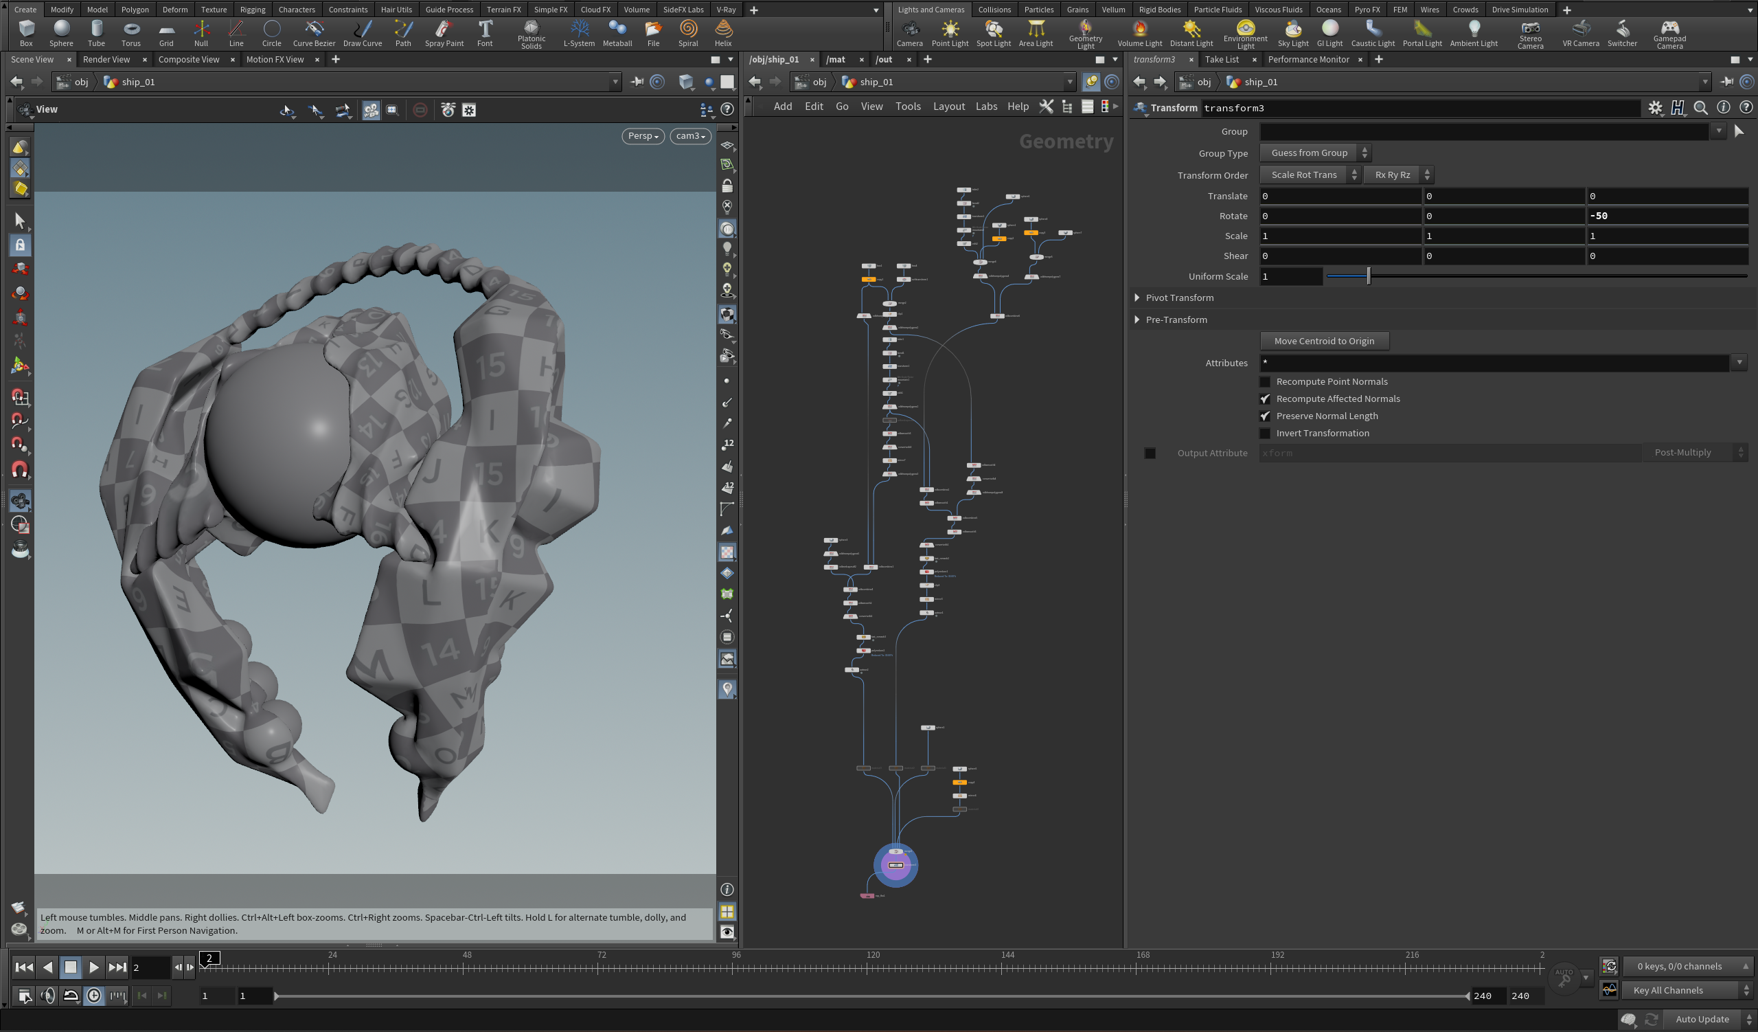Click the current frame number field

click(x=149, y=967)
